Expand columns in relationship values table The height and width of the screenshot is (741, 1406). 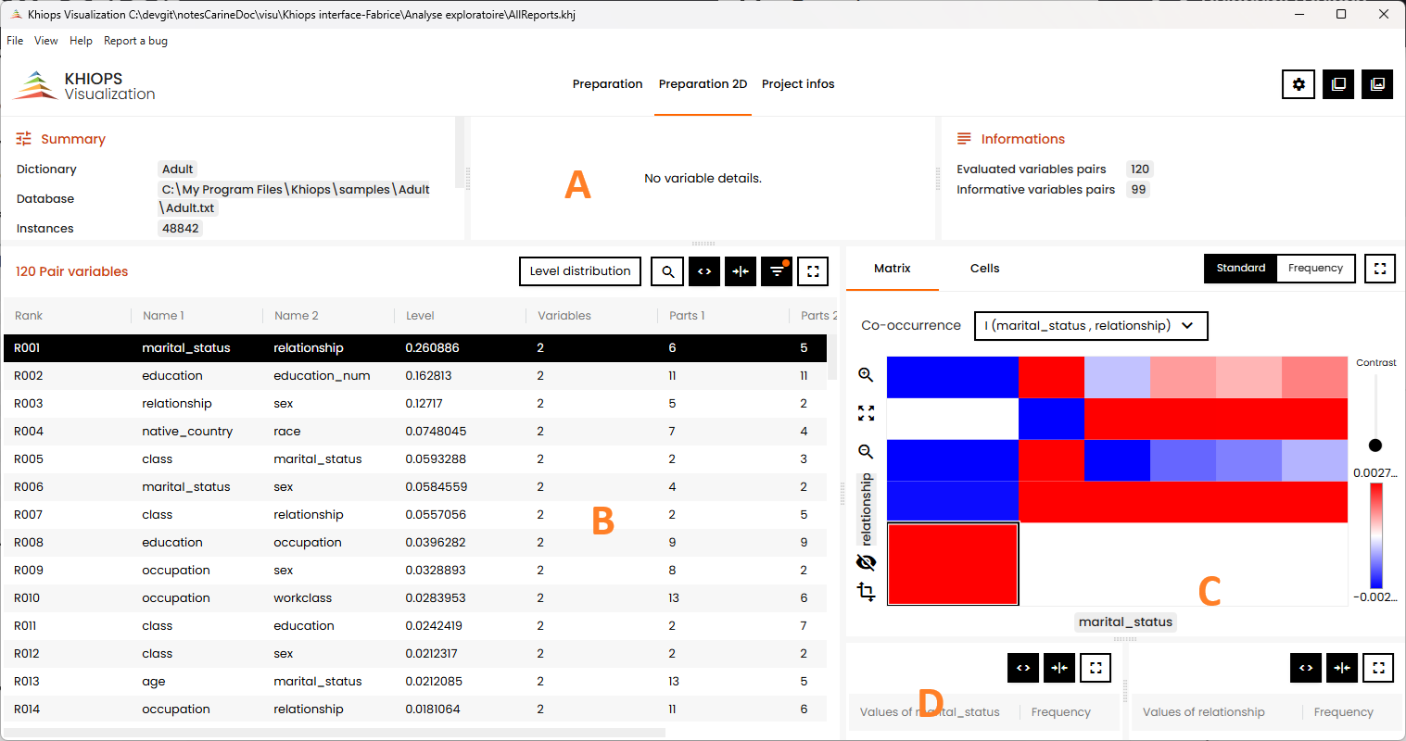pos(1306,667)
